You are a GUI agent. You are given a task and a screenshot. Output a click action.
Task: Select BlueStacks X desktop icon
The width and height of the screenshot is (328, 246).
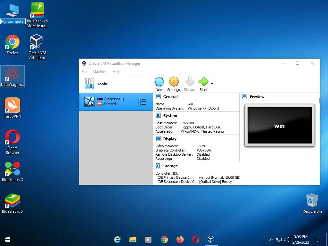(12, 172)
